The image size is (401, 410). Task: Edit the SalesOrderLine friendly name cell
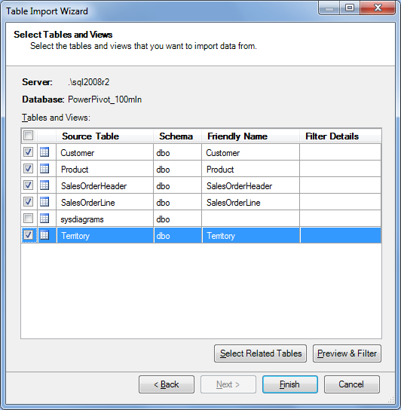[250, 201]
